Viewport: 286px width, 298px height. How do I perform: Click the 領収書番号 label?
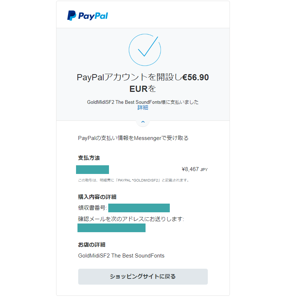[92, 208]
